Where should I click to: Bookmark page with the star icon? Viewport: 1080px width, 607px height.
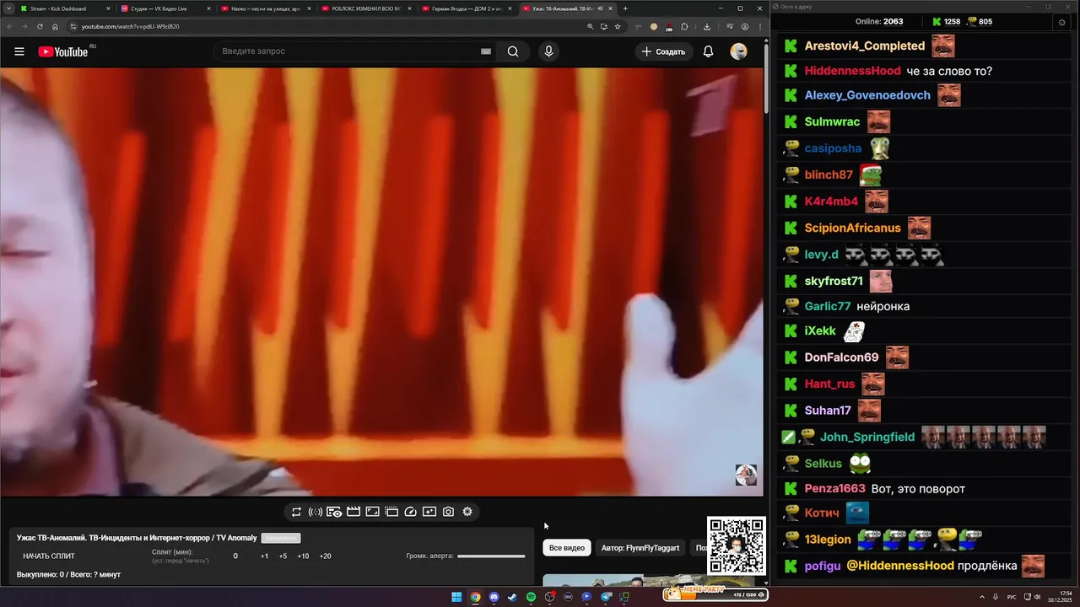[618, 26]
